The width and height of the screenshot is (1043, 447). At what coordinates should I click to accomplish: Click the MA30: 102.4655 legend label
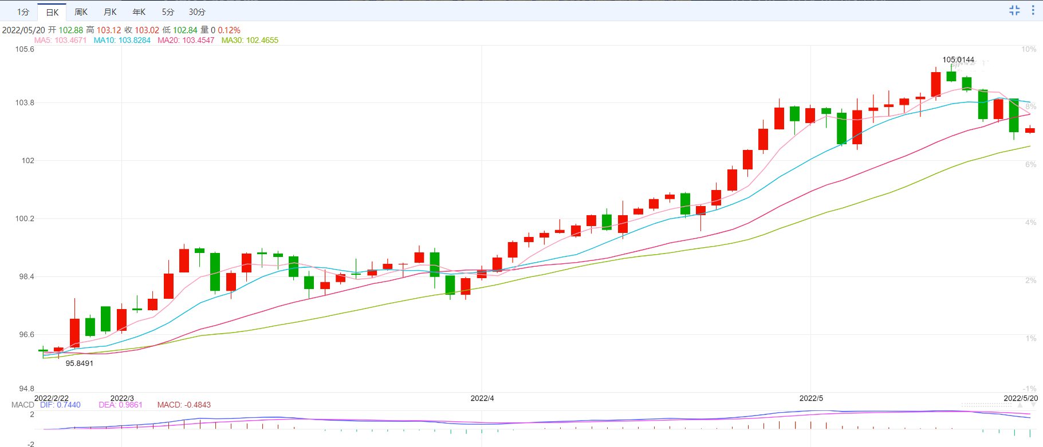point(250,40)
